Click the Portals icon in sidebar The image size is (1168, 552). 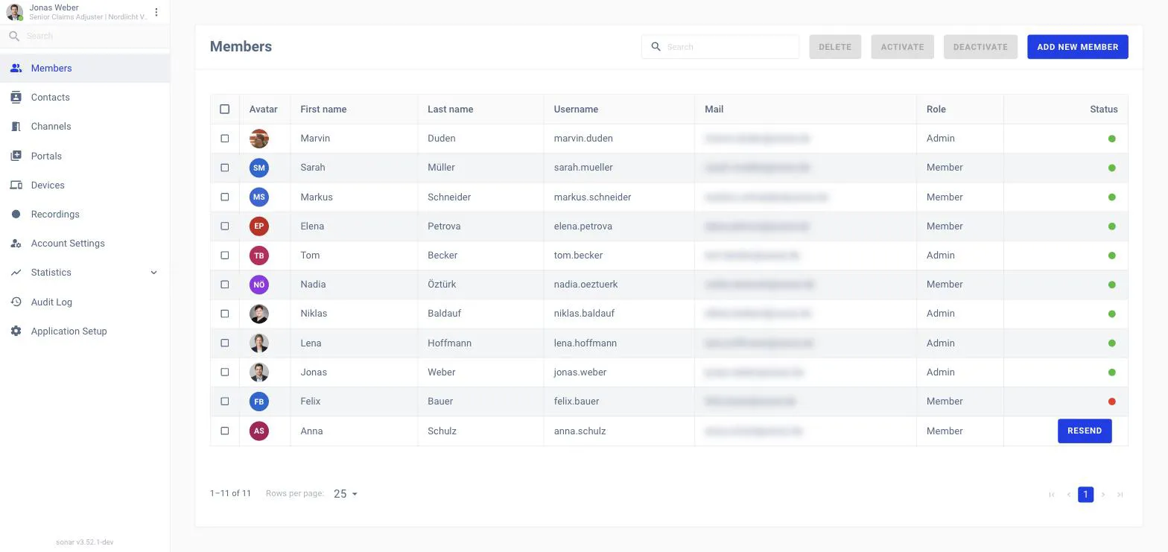point(16,156)
